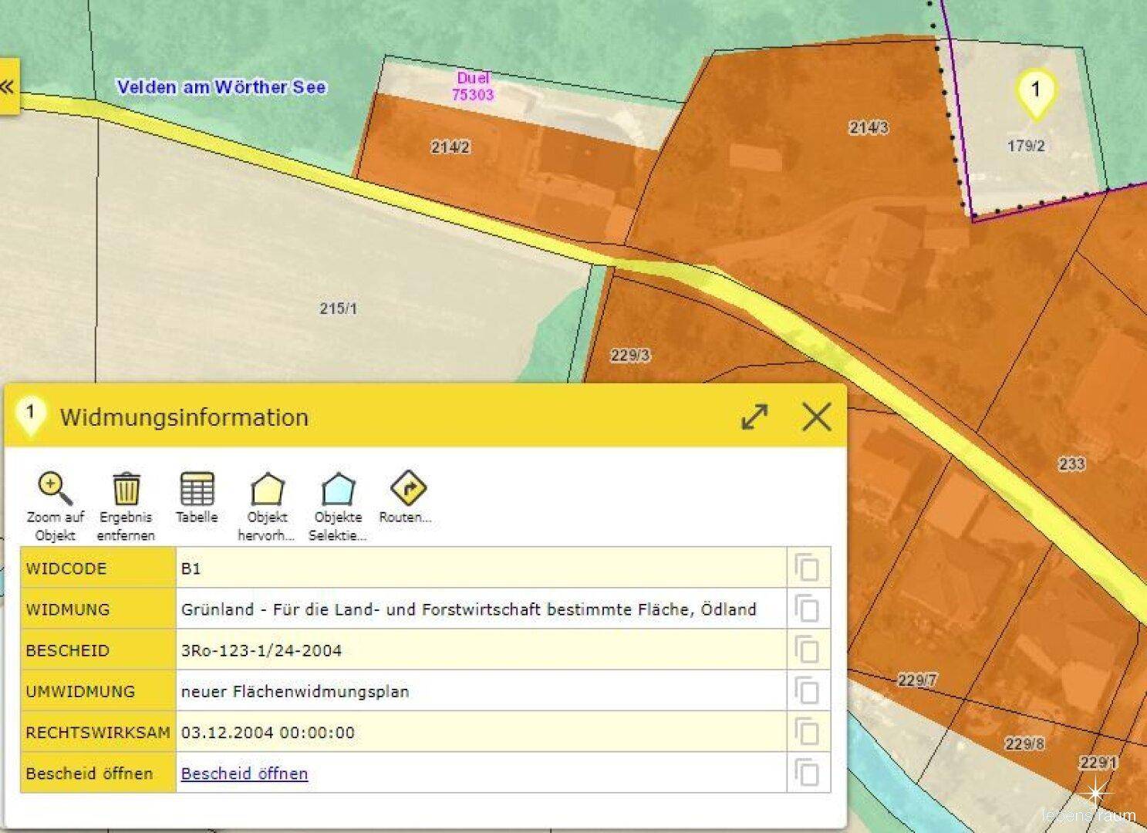Open the Routen direction sign icon
Screen dimensions: 1147x833
408,488
